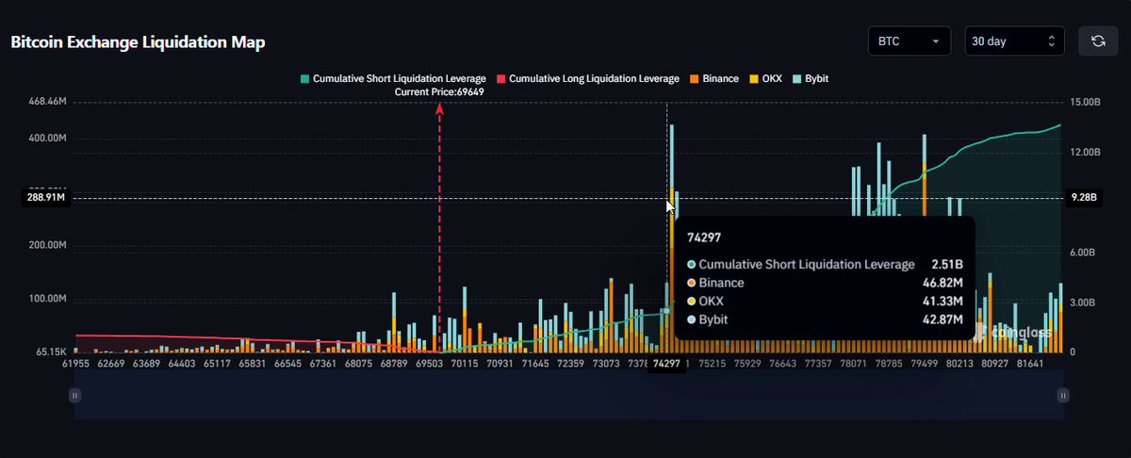
Task: Toggle Binance series in legend
Action: (x=714, y=78)
